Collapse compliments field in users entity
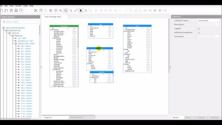The height and width of the screenshot is (125, 222). coord(124,31)
